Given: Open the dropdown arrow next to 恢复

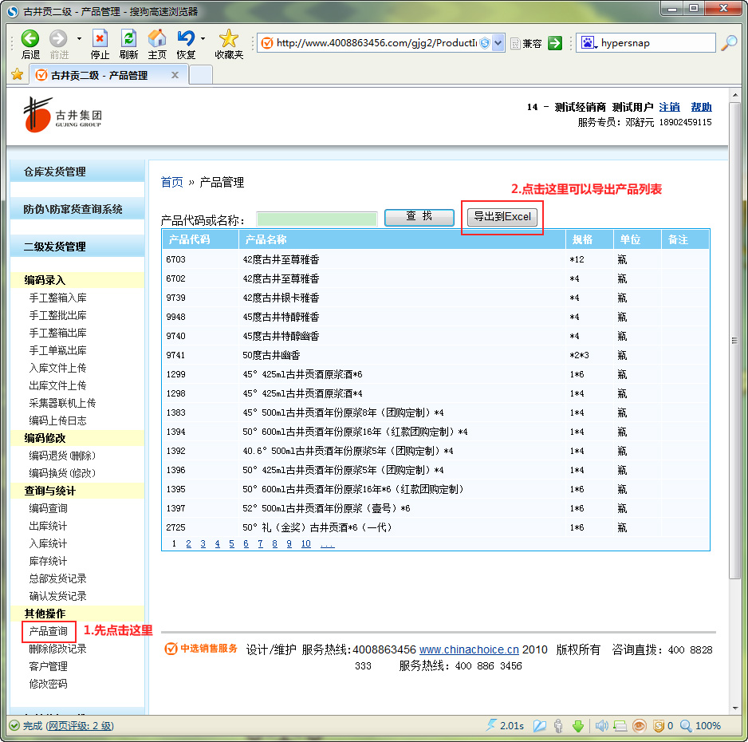Looking at the screenshot, I should [203, 38].
